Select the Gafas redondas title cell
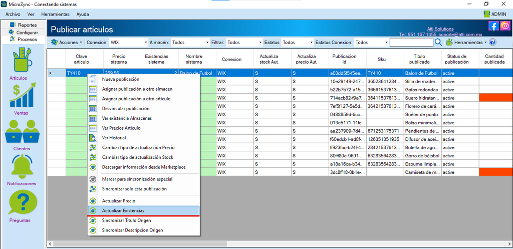Screen dimensions: 513x249 (423, 90)
